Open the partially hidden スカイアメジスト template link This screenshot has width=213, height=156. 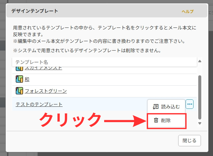[x=43, y=68]
